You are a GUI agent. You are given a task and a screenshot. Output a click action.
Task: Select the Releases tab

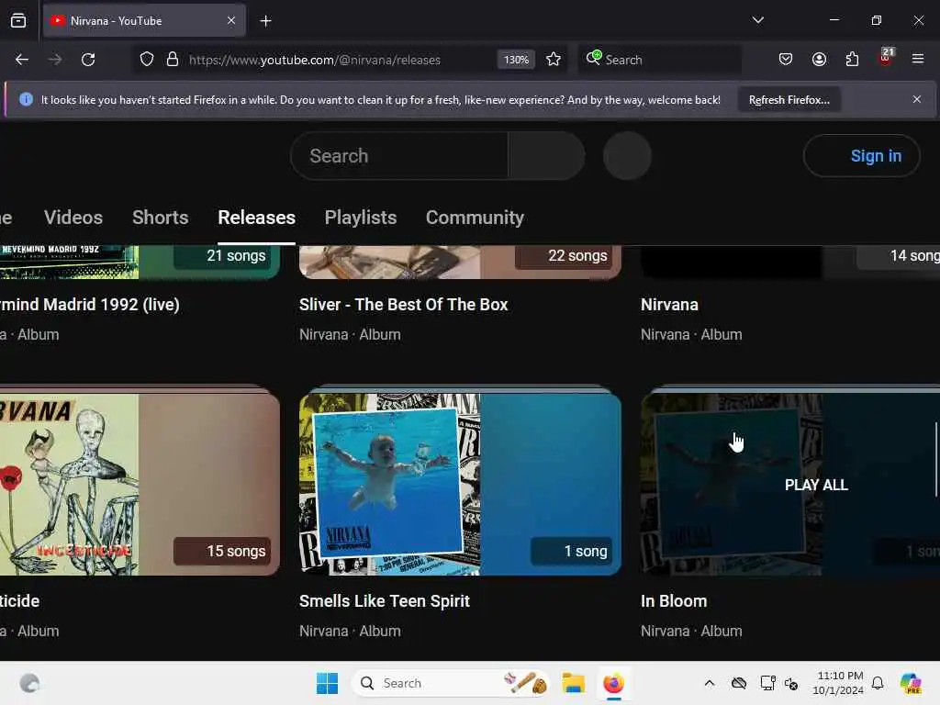tap(257, 218)
